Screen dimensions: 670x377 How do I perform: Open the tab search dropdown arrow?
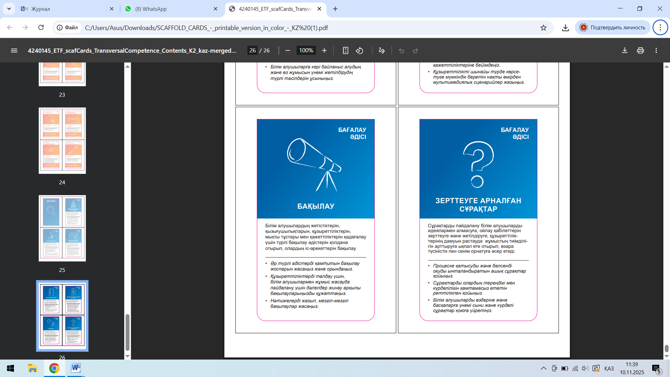tap(9, 9)
